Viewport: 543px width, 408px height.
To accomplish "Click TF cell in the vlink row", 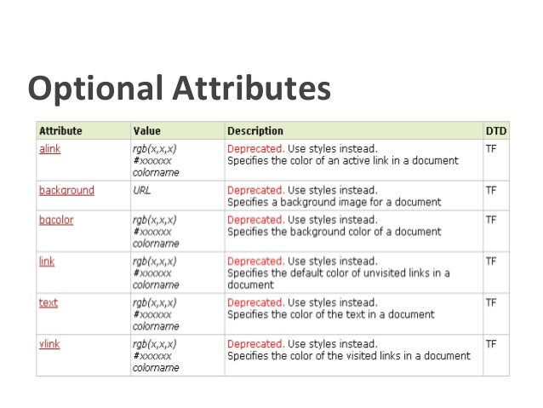I will point(491,343).
